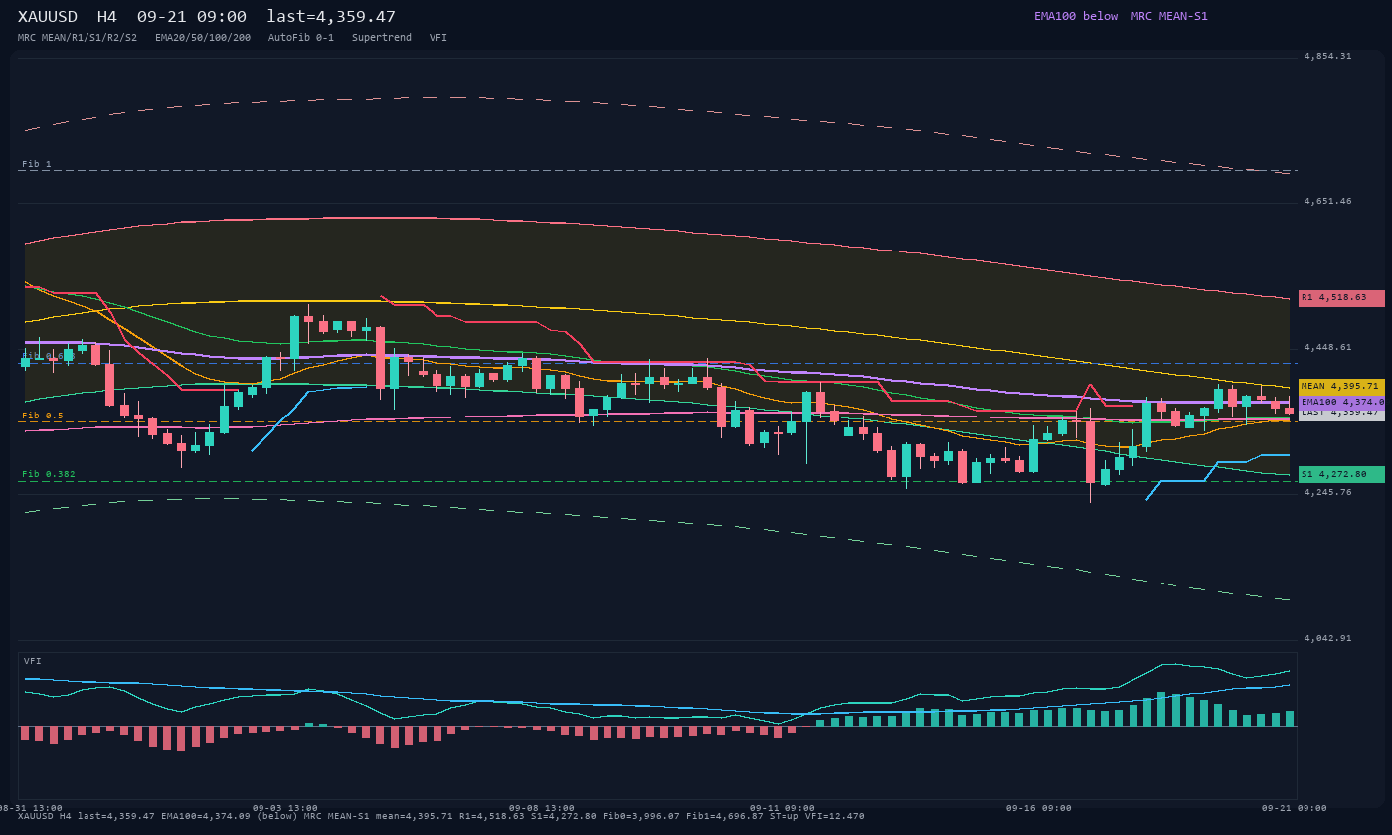The image size is (1392, 835).
Task: Select the H4 timeframe label
Action: coord(107,17)
